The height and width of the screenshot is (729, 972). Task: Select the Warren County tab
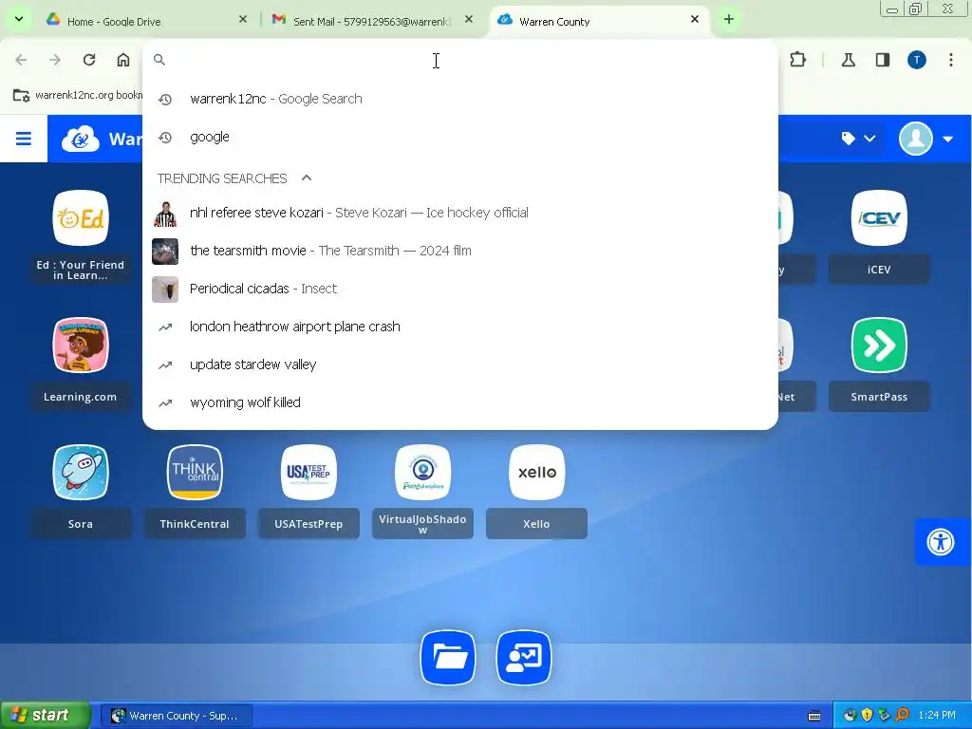pyautogui.click(x=599, y=21)
